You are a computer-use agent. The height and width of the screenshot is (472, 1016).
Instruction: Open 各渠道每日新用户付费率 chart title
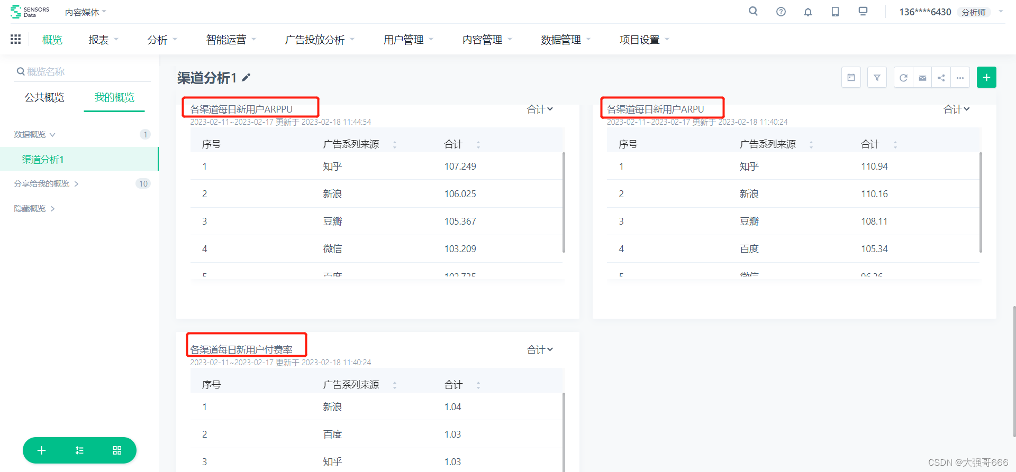tap(241, 349)
